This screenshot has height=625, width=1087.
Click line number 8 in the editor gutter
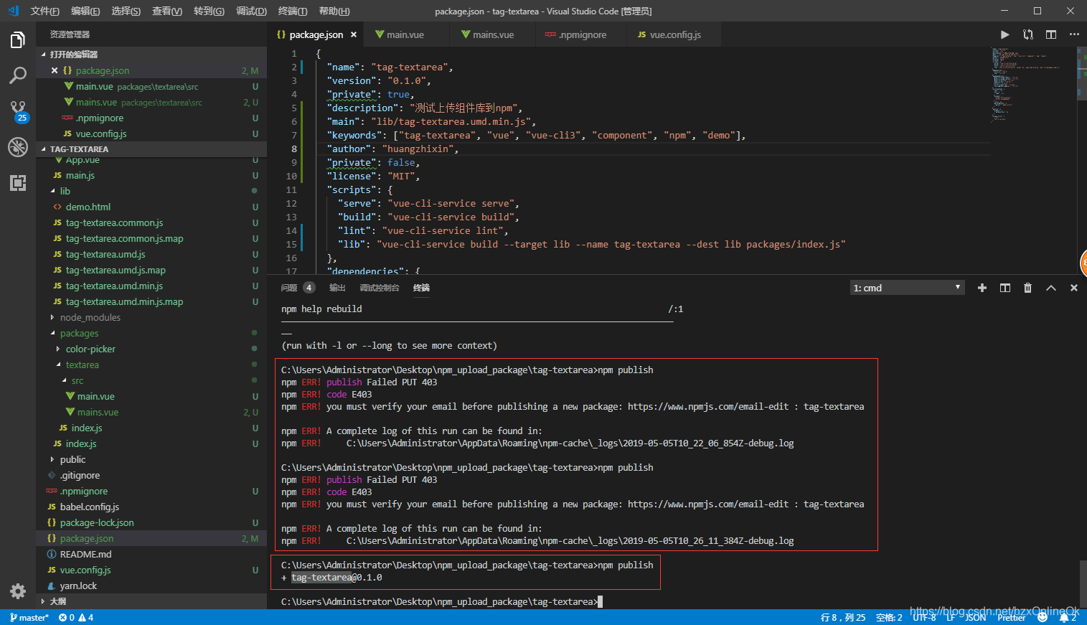pyautogui.click(x=294, y=149)
